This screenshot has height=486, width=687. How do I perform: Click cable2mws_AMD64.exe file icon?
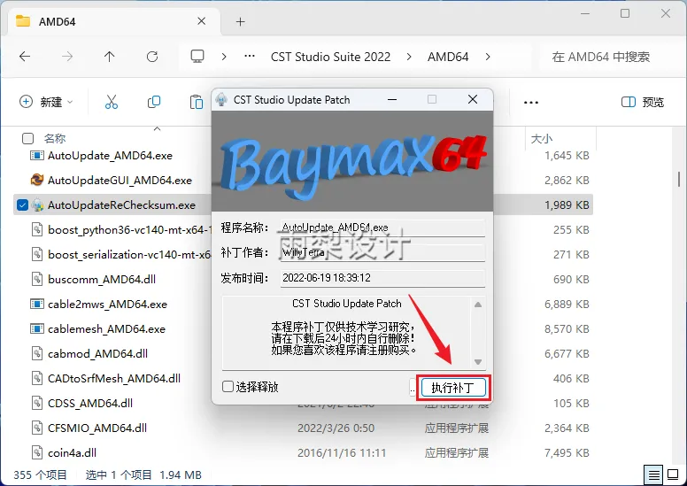click(x=37, y=304)
